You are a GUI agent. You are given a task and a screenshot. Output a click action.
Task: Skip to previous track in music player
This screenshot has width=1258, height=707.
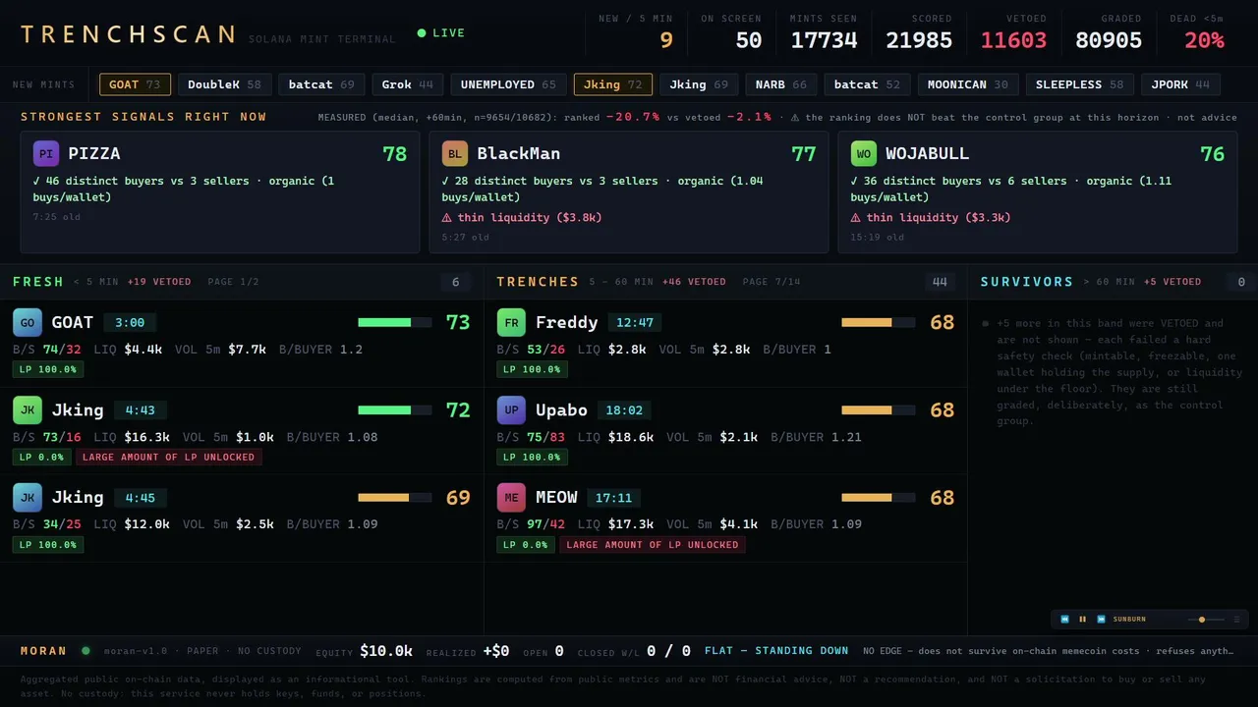click(x=1064, y=620)
